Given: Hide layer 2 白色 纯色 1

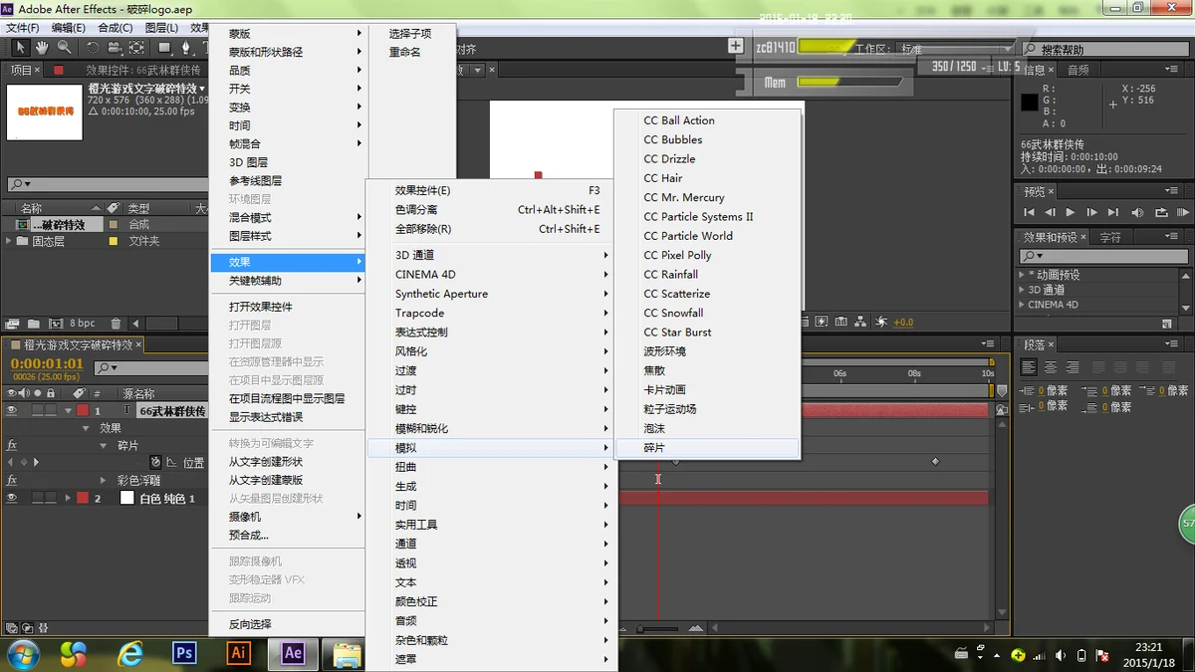Looking at the screenshot, I should [12, 498].
